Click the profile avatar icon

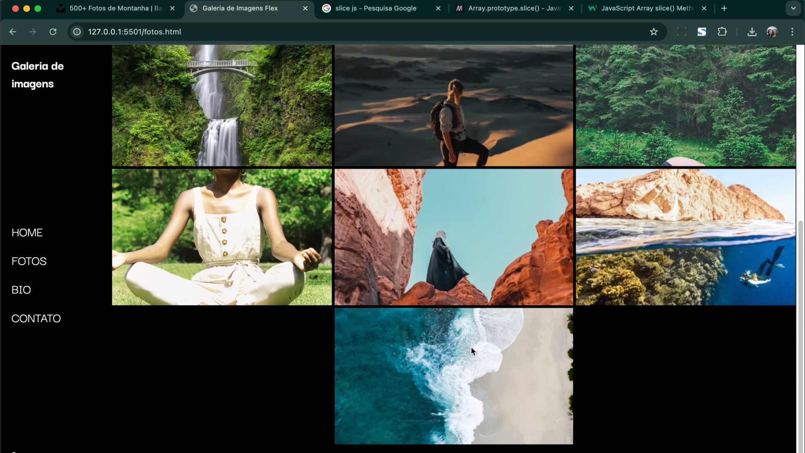pos(772,32)
